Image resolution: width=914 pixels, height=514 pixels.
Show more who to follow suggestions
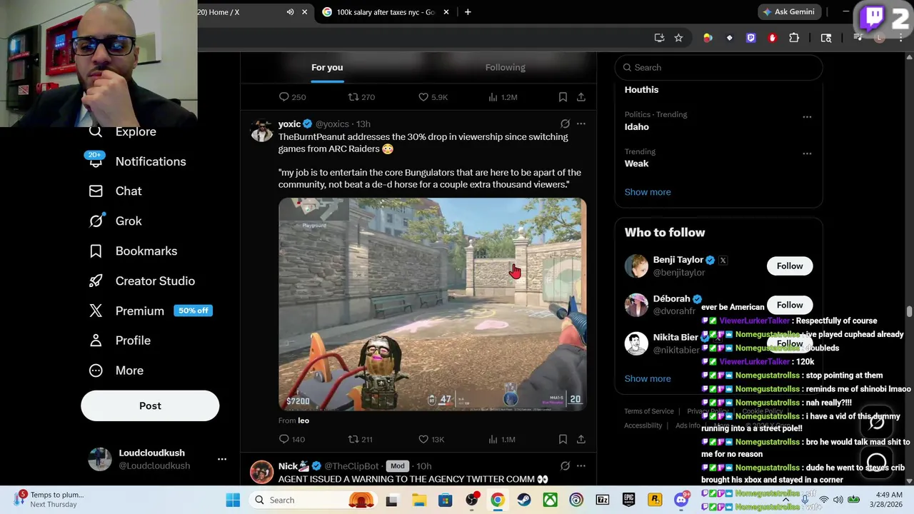[648, 379]
